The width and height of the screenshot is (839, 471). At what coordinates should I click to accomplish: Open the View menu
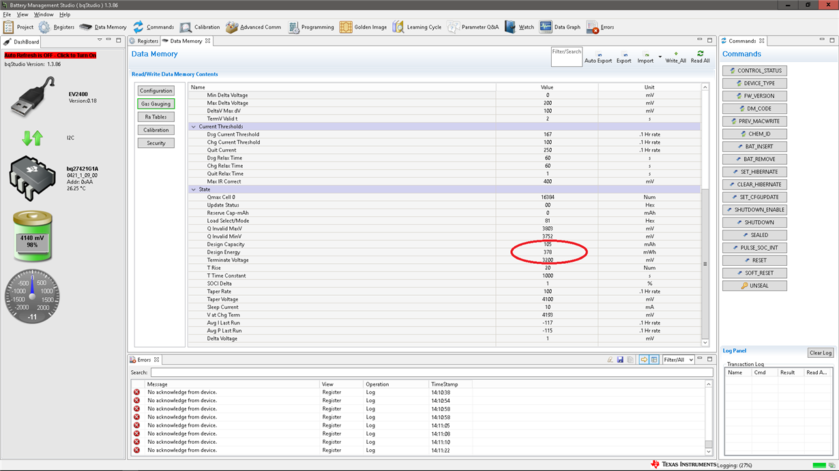(23, 14)
